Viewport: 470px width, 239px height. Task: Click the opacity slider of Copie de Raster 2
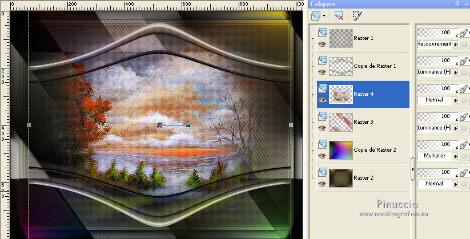coord(437,144)
